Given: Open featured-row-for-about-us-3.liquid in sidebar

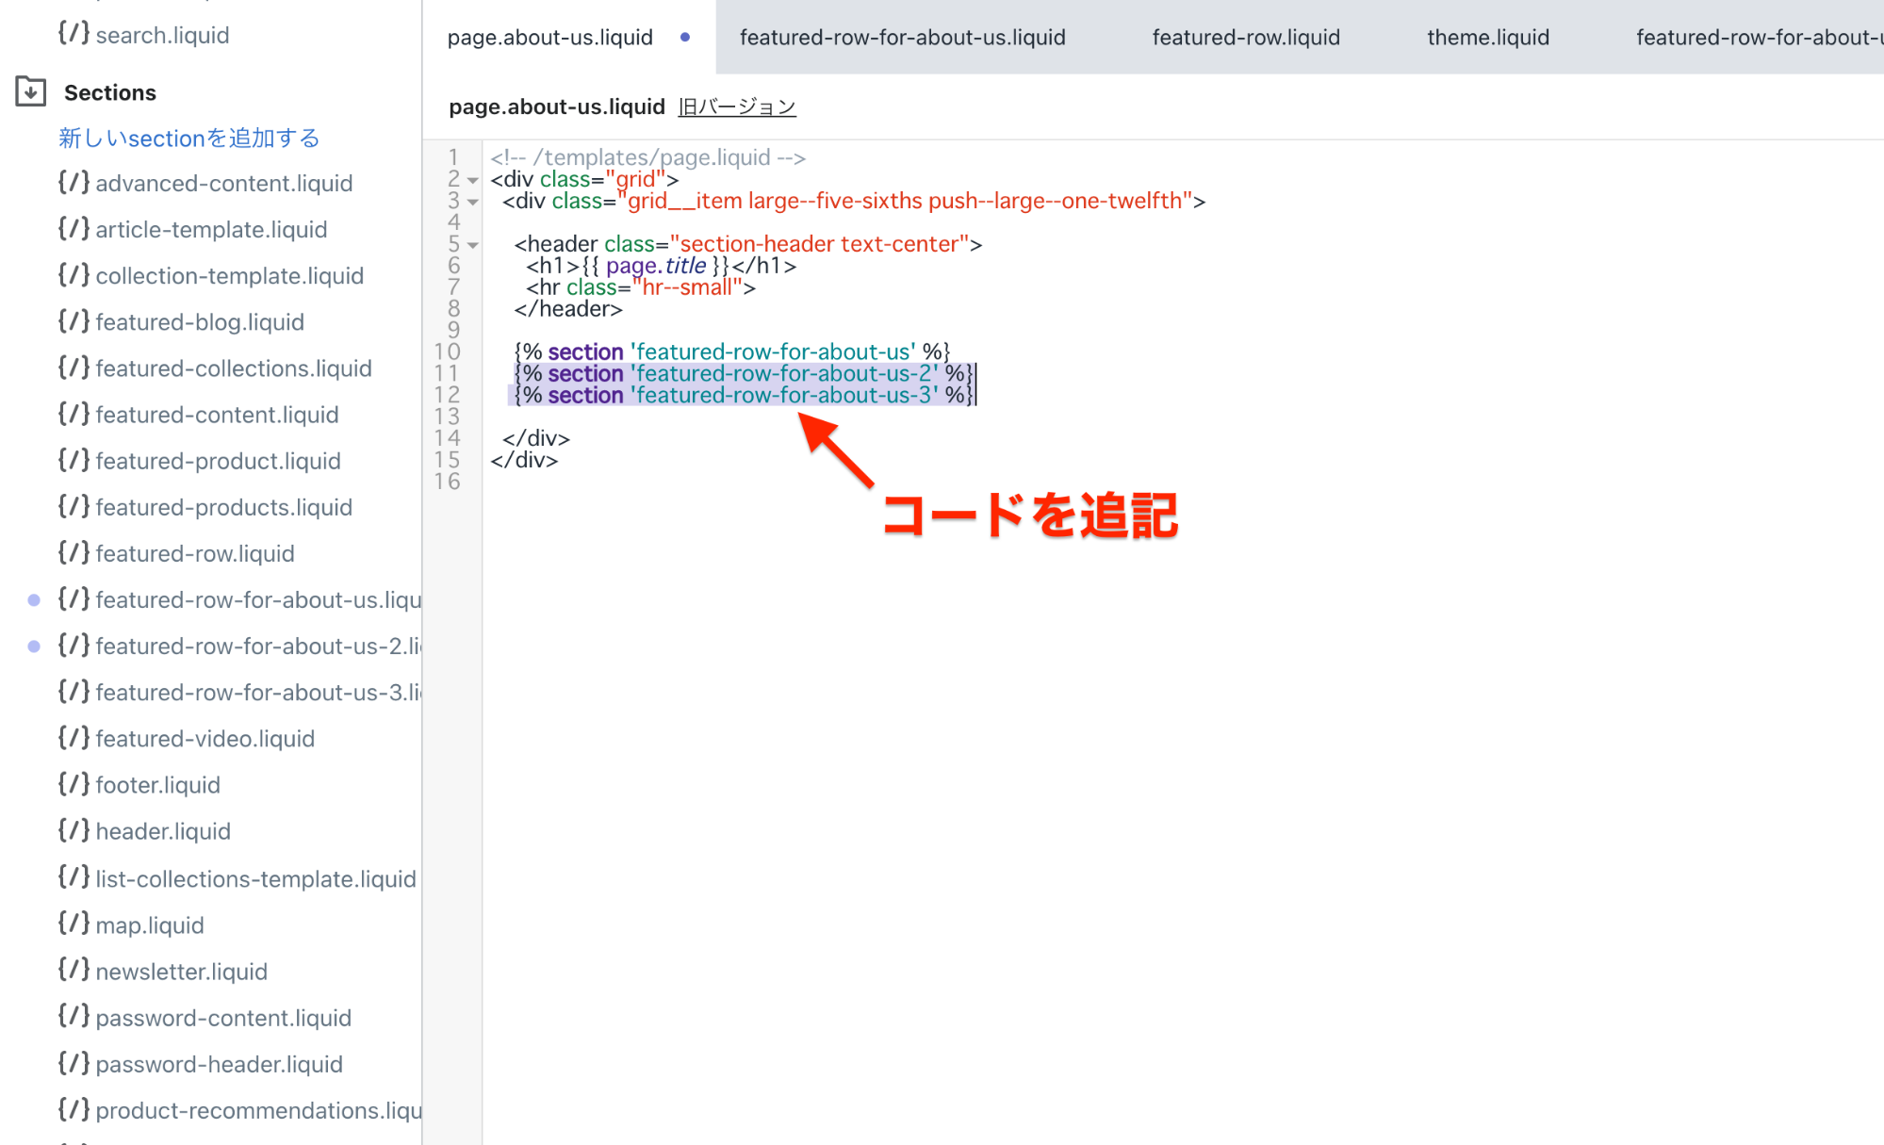Looking at the screenshot, I should click(x=257, y=692).
